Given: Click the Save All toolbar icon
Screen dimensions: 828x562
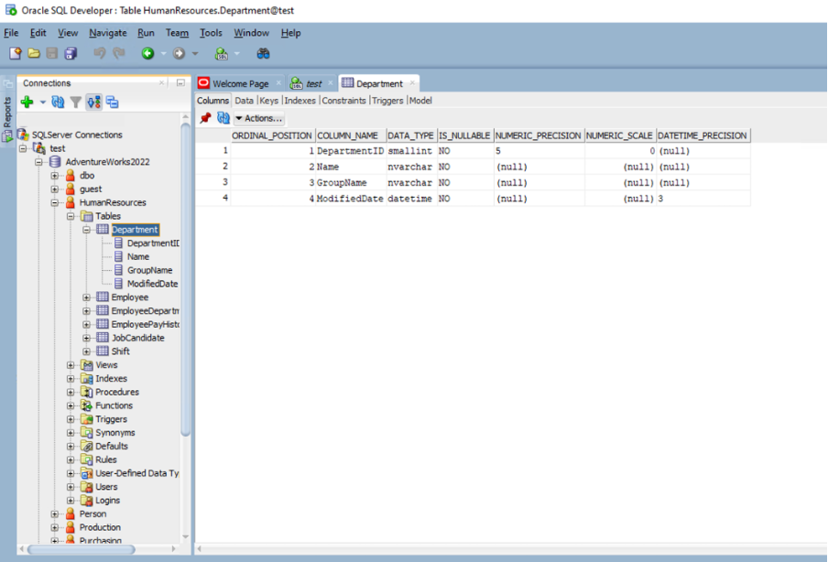Looking at the screenshot, I should click(x=71, y=53).
